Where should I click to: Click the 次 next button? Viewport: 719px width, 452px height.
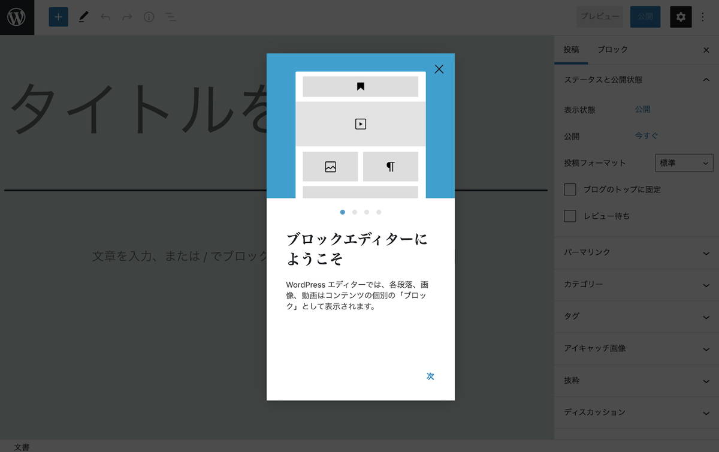pos(430,376)
